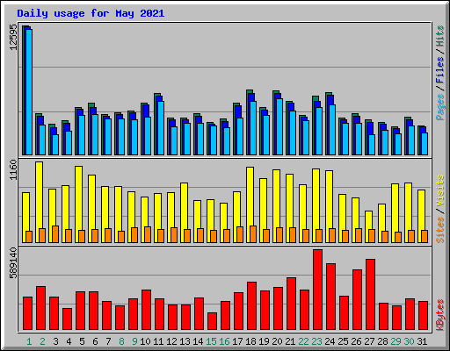Click the Files legend label
The height and width of the screenshot is (351, 450).
(x=440, y=70)
